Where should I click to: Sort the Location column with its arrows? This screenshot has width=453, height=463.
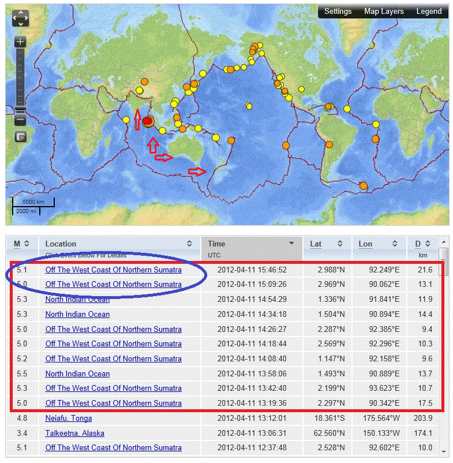coord(190,244)
